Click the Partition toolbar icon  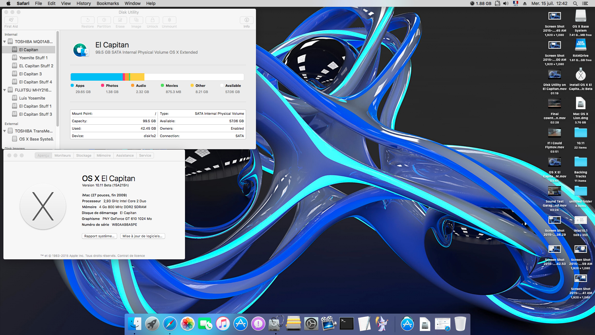click(x=104, y=20)
